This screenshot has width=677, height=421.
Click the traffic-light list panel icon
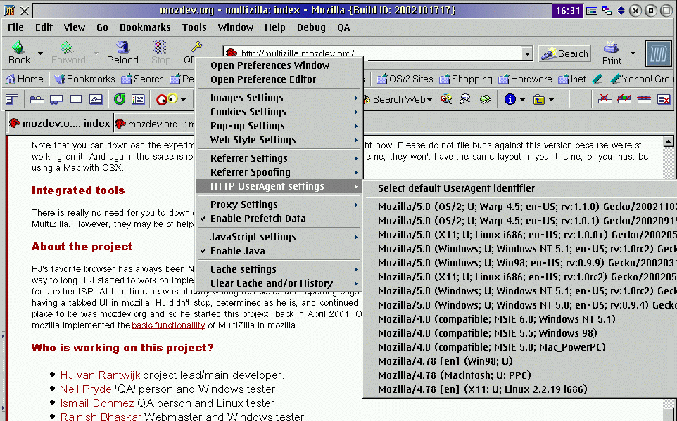click(138, 100)
